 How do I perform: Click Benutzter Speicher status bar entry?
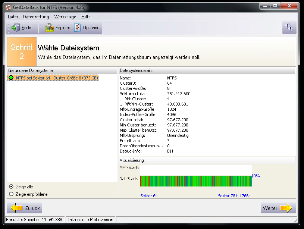pos(35,220)
